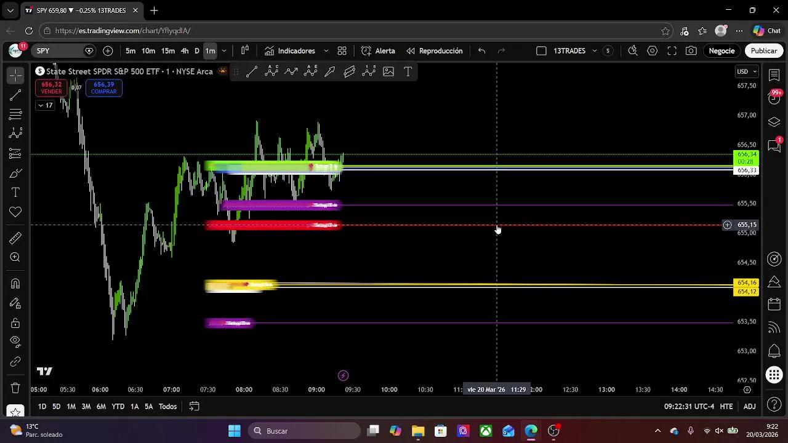Viewport: 788px width, 443px height.
Task: Toggle hide all drawings eye icon
Action: point(15,341)
